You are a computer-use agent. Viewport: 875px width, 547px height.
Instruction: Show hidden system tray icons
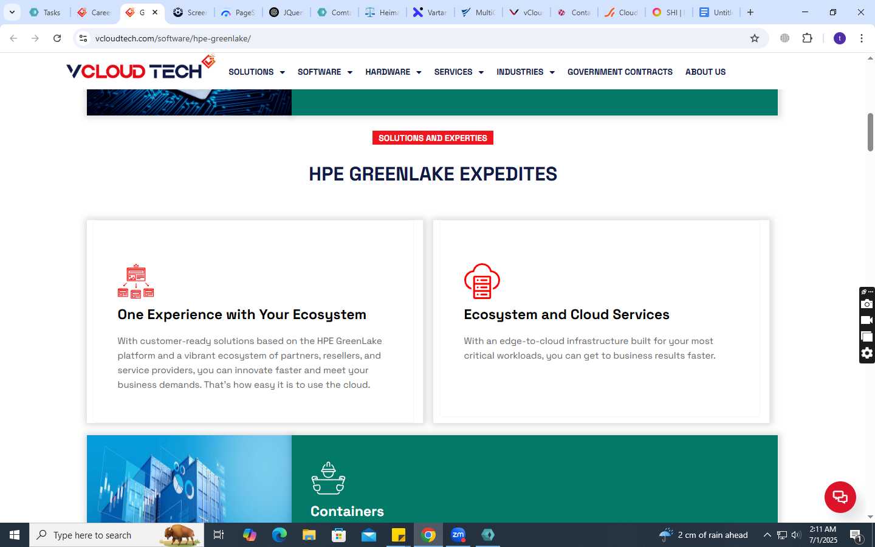pyautogui.click(x=767, y=535)
